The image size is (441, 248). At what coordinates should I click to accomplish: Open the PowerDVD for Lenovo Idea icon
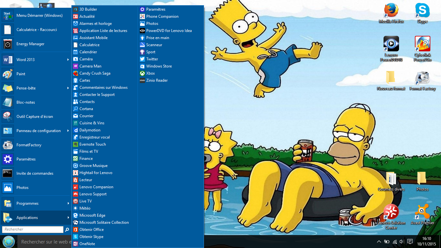click(x=142, y=31)
